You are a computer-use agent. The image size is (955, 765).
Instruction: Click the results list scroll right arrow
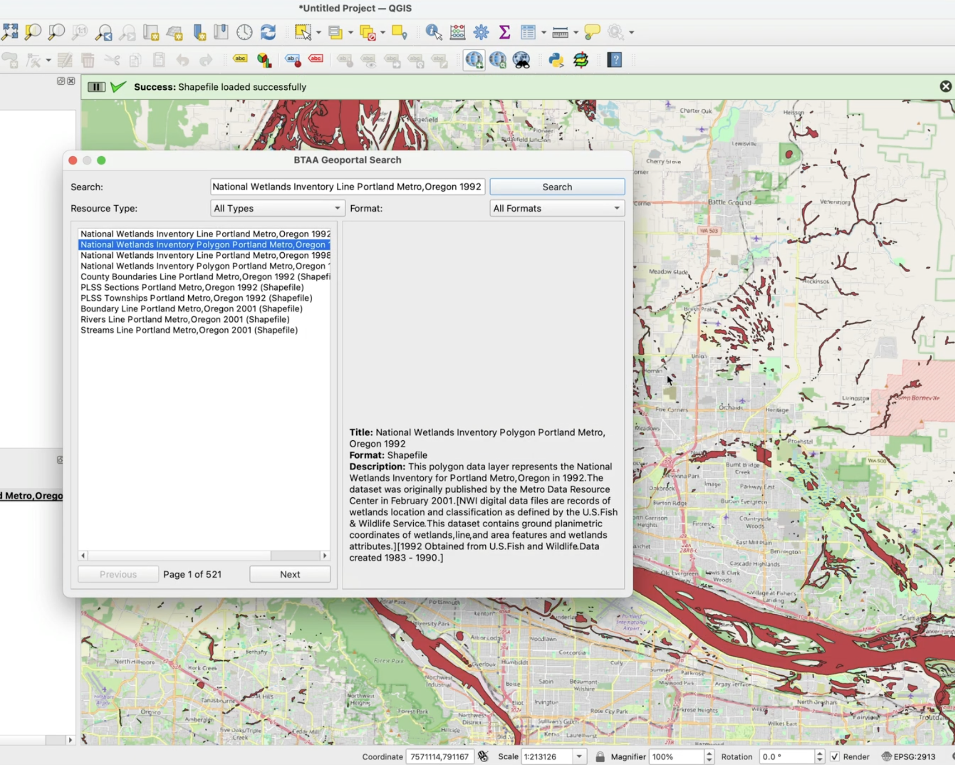pos(325,556)
